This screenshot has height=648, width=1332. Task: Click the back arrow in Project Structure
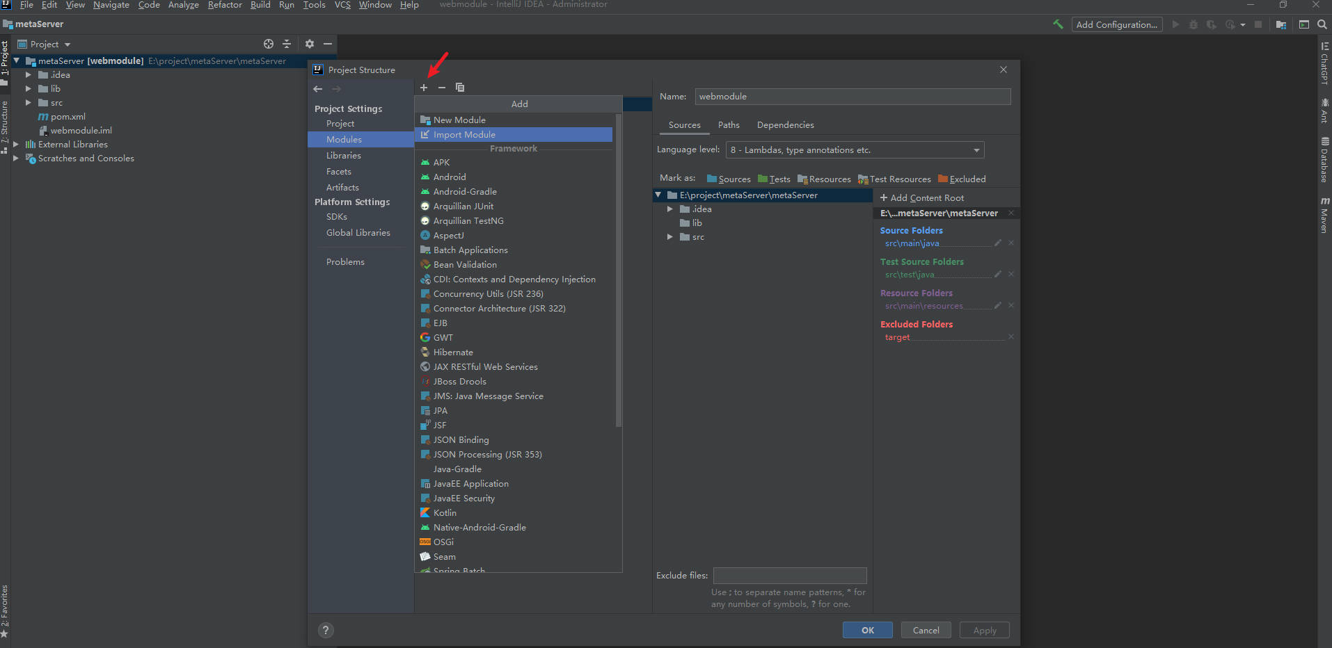tap(318, 89)
